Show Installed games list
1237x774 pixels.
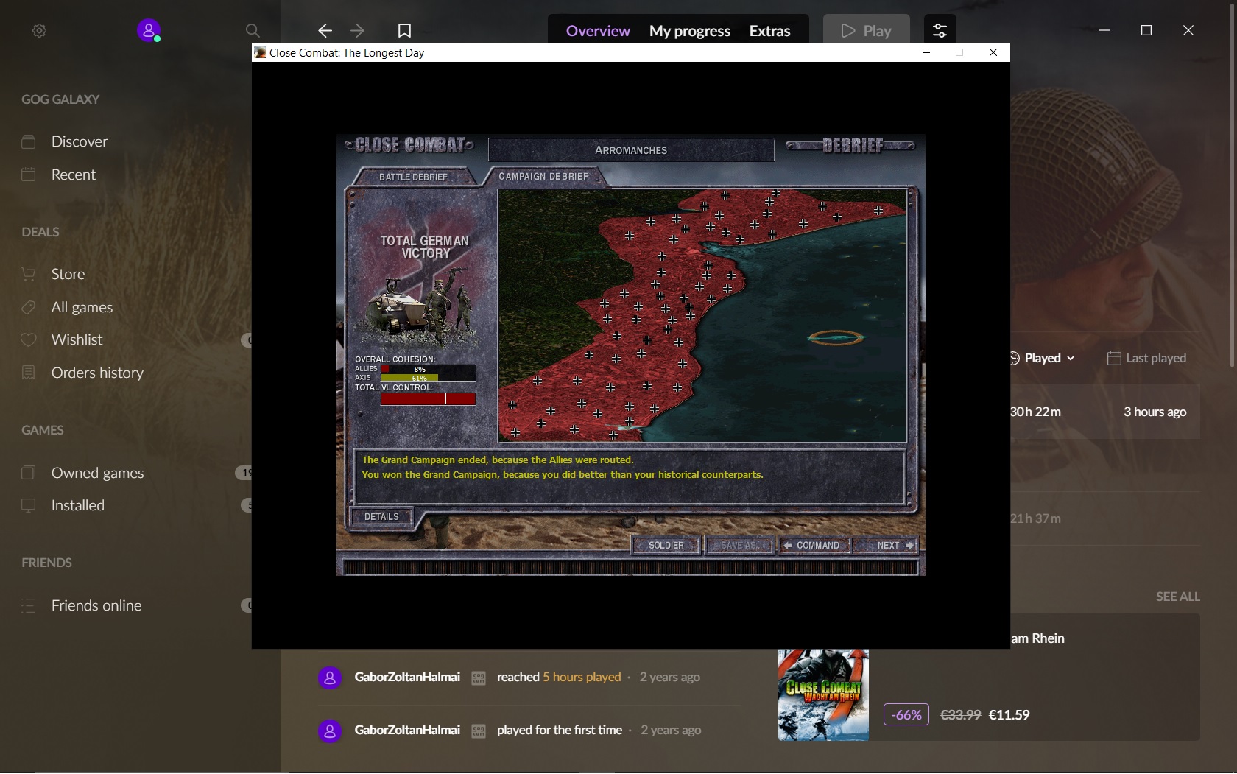77,505
